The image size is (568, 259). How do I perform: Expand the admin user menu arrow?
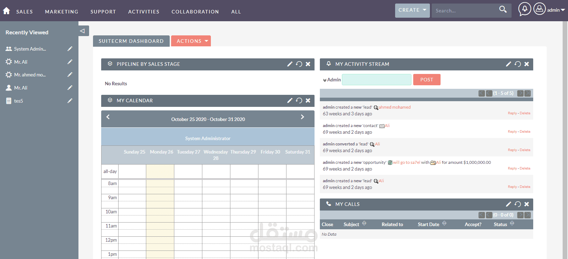pos(563,10)
